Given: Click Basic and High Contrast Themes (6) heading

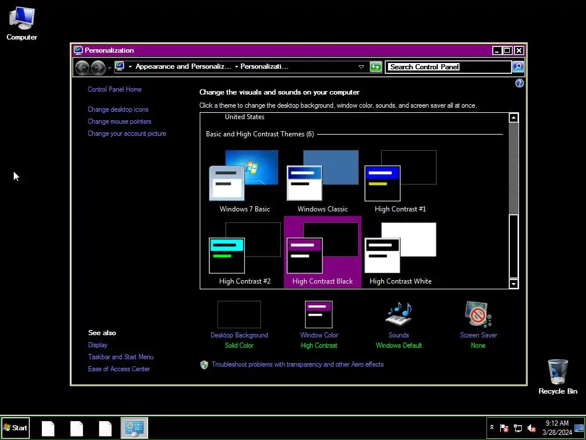Looking at the screenshot, I should point(260,134).
